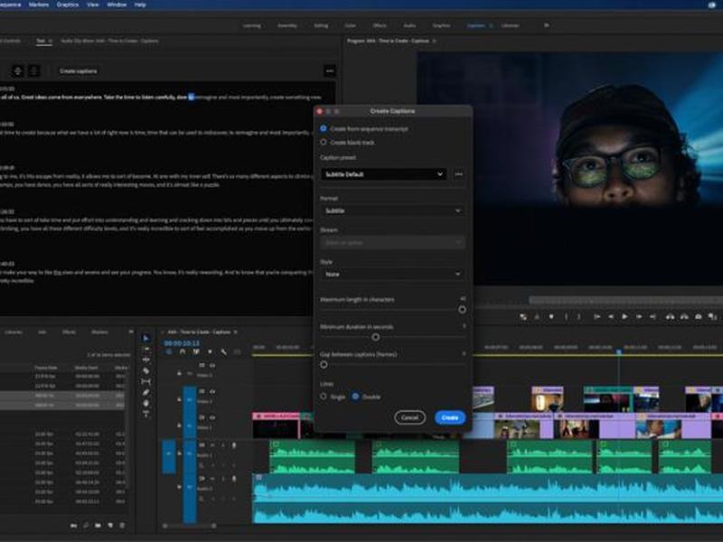
Task: Toggle Video 2 track output eye
Action: pyautogui.click(x=212, y=391)
